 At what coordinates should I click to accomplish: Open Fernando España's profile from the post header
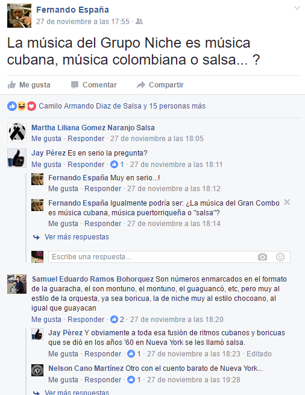pos(72,10)
